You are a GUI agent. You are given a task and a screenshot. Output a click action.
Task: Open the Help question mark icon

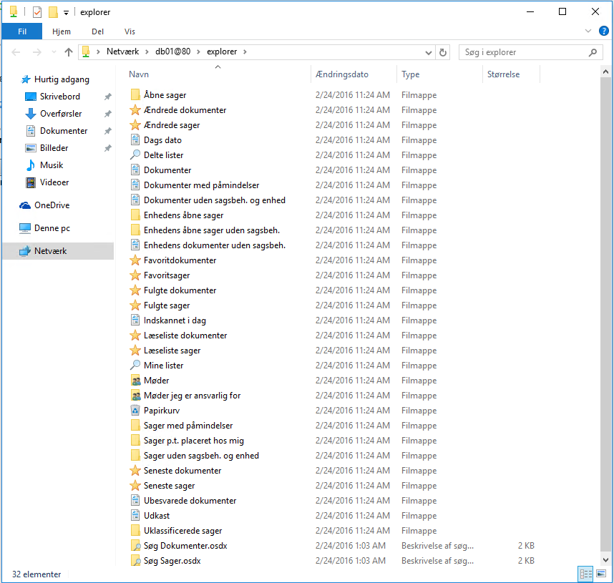[604, 31]
